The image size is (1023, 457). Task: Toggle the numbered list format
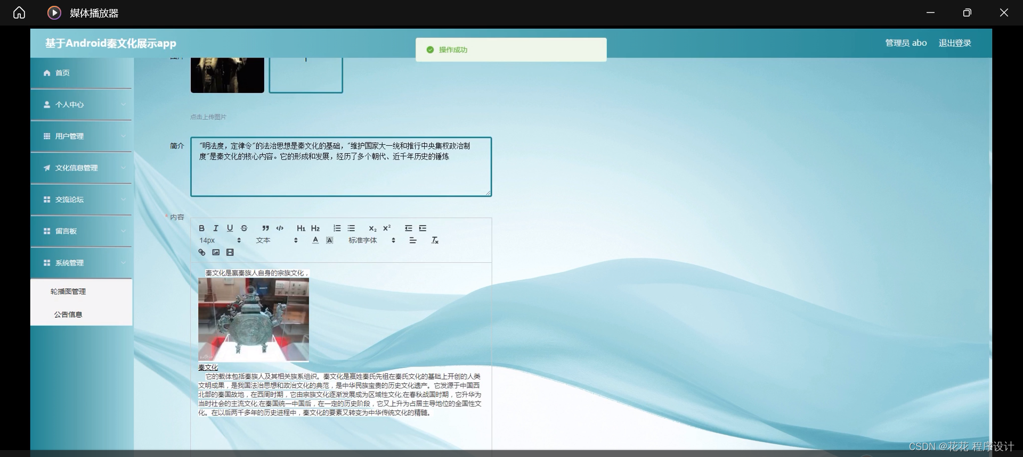pos(337,228)
